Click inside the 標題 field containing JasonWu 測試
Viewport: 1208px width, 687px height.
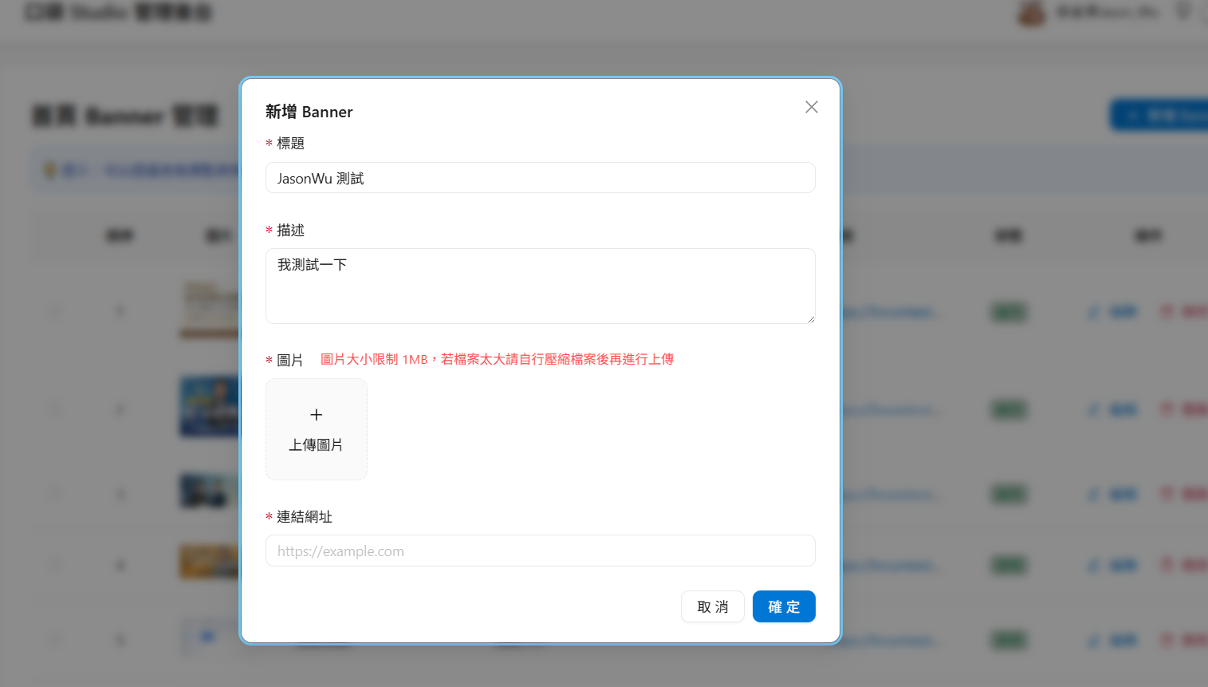coord(540,177)
